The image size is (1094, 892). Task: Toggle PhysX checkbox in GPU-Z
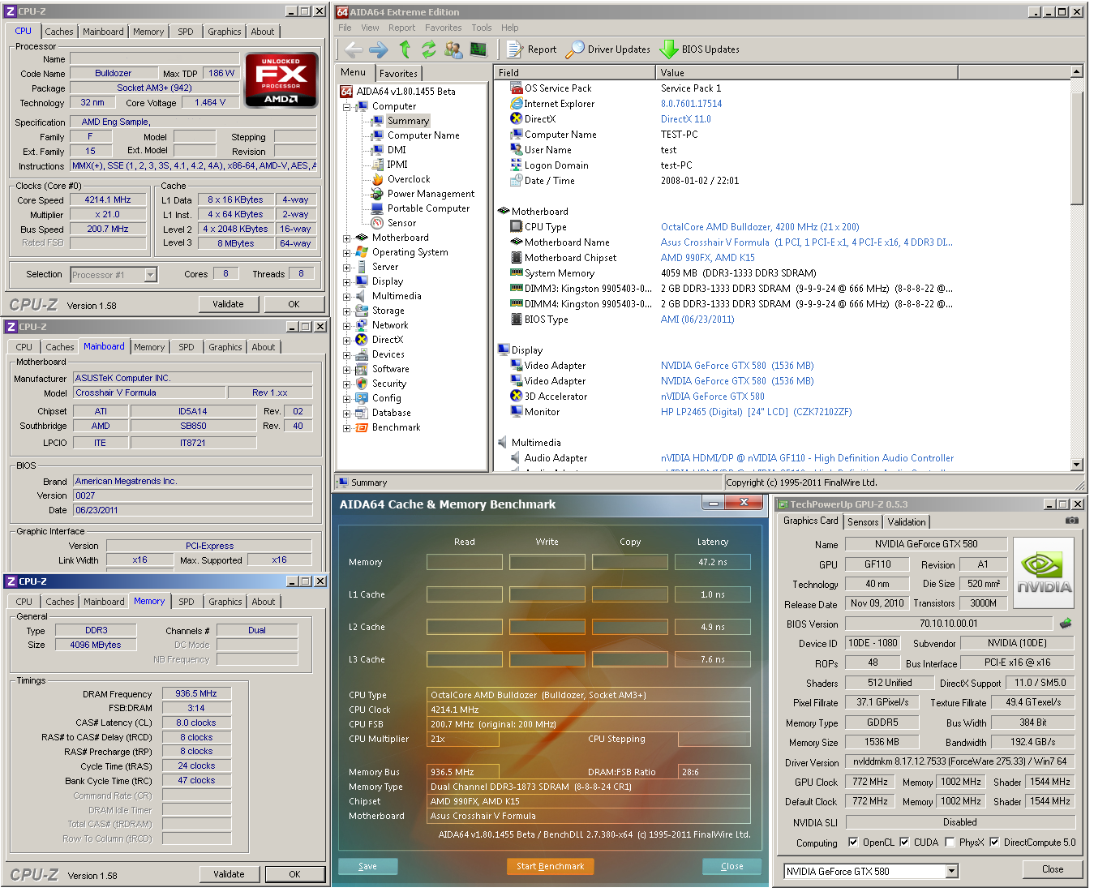coord(950,843)
